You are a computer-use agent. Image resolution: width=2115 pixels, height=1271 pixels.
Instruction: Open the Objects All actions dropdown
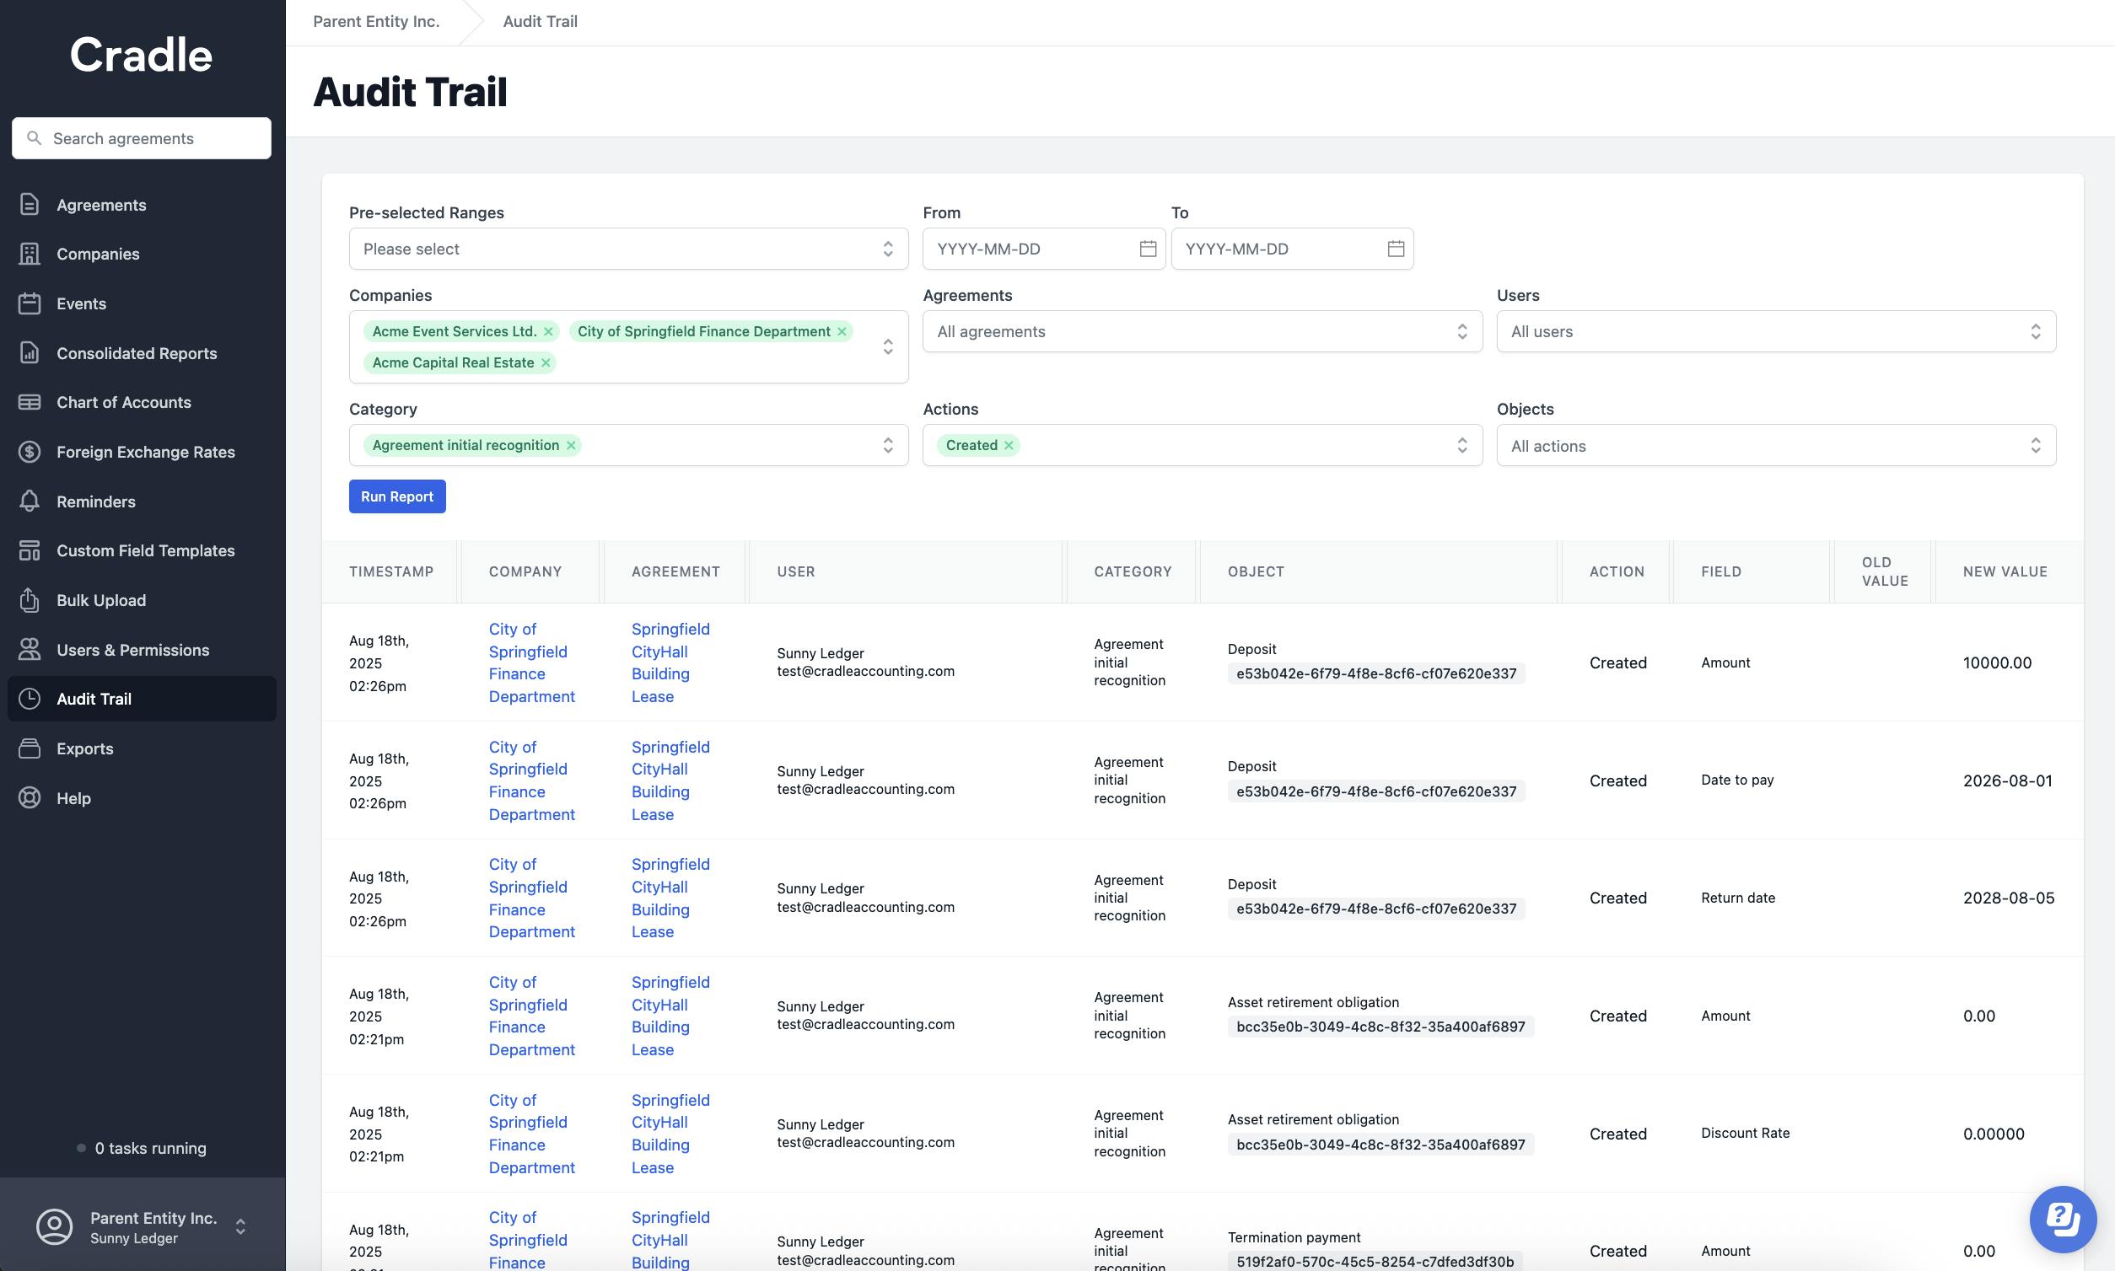(x=1776, y=445)
